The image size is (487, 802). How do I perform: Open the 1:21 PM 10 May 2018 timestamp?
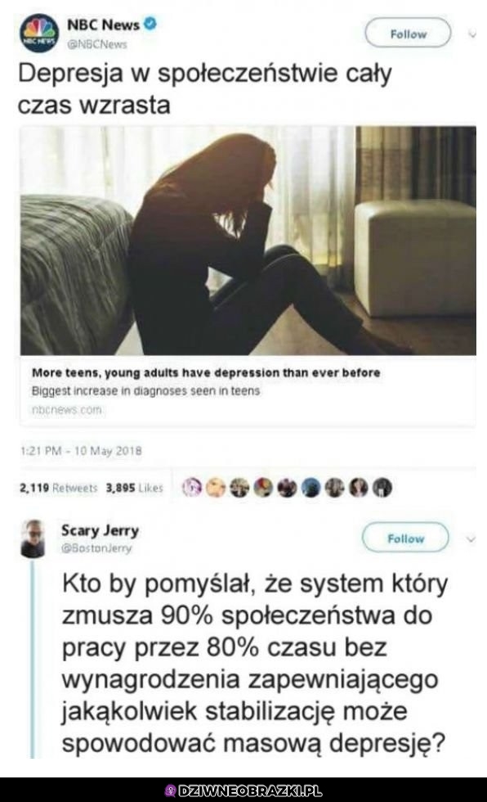[81, 451]
